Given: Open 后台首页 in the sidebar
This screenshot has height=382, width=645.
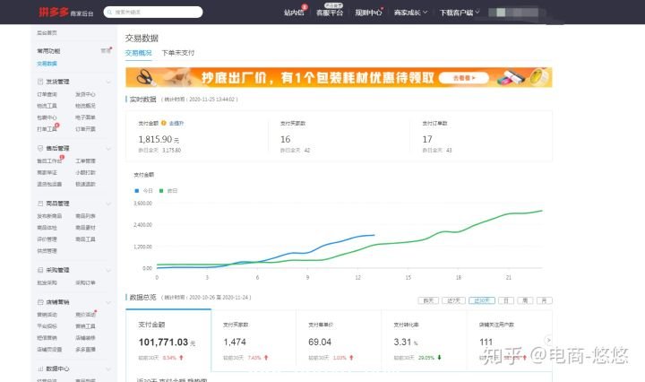Looking at the screenshot, I should click(47, 32).
